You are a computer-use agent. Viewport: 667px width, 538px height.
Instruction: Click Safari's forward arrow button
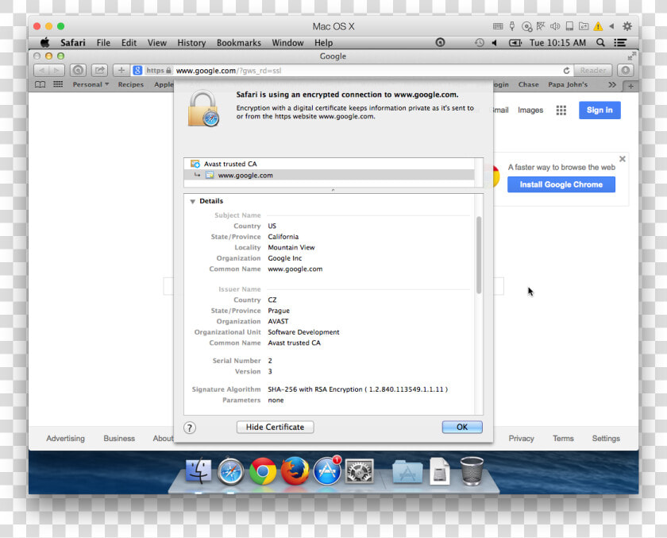[x=56, y=70]
